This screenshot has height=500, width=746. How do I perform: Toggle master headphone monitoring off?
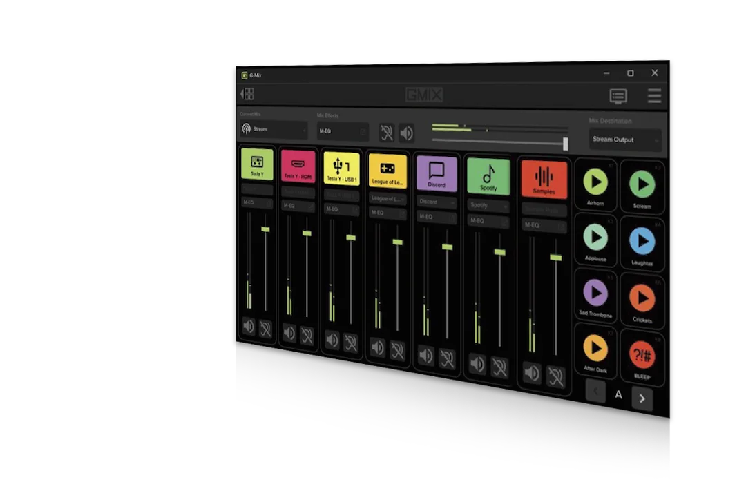tap(386, 133)
